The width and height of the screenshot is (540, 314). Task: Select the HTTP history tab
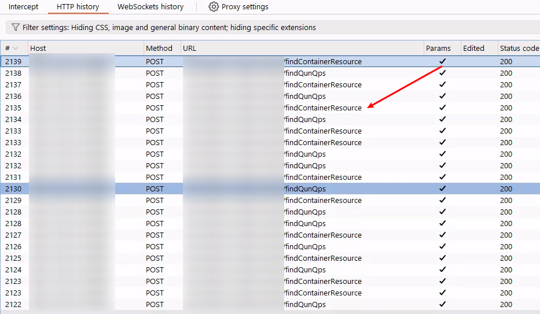[x=78, y=7]
